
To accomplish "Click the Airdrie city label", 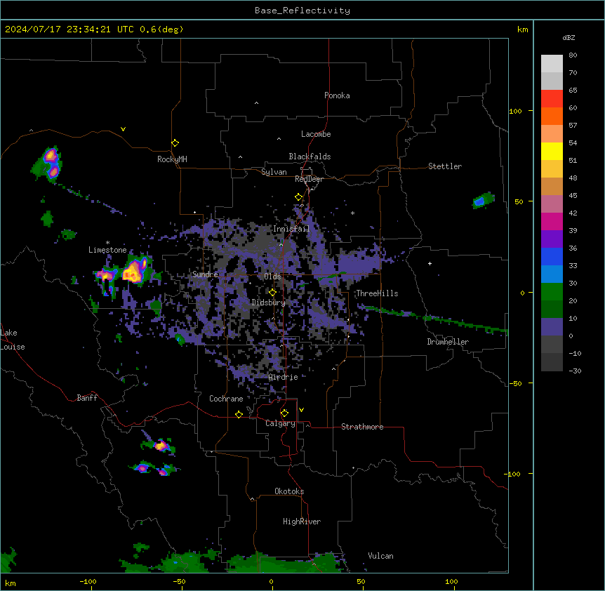I will tap(284, 377).
